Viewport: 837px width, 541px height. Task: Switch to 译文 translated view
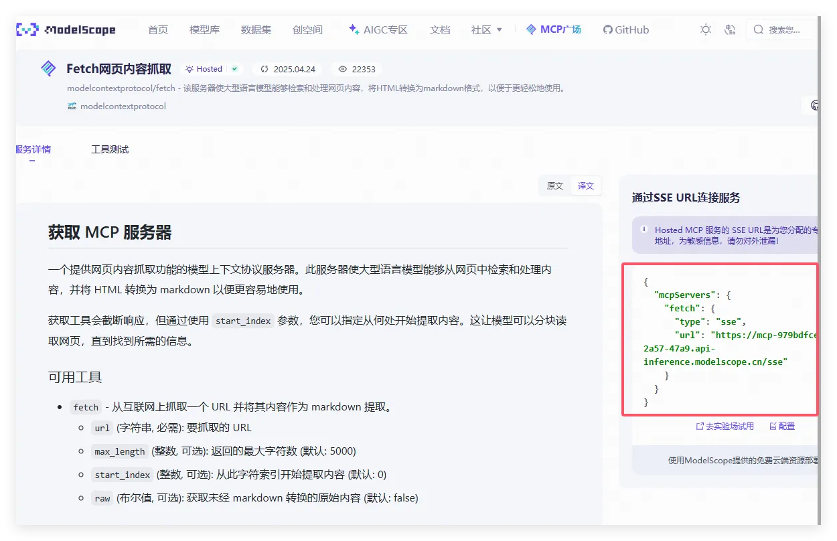(x=586, y=185)
